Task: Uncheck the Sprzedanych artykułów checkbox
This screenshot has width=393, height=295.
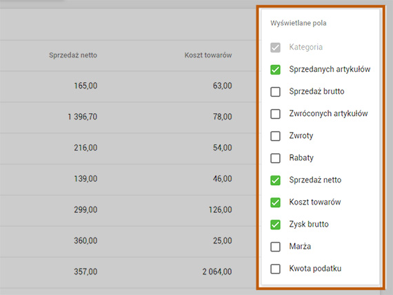Action: [x=275, y=70]
